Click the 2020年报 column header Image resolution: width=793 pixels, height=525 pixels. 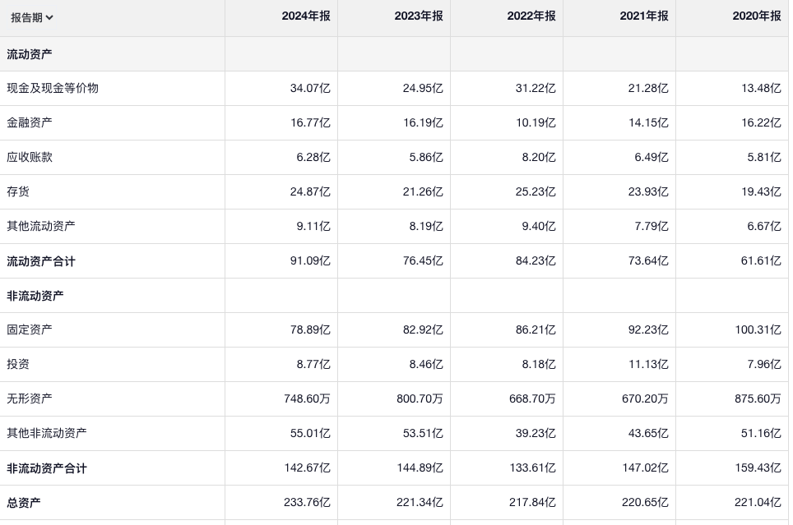756,16
